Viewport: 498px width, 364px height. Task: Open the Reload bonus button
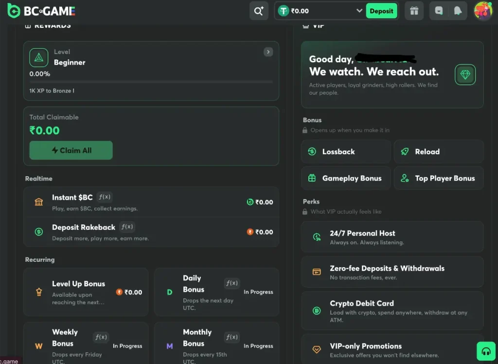439,152
